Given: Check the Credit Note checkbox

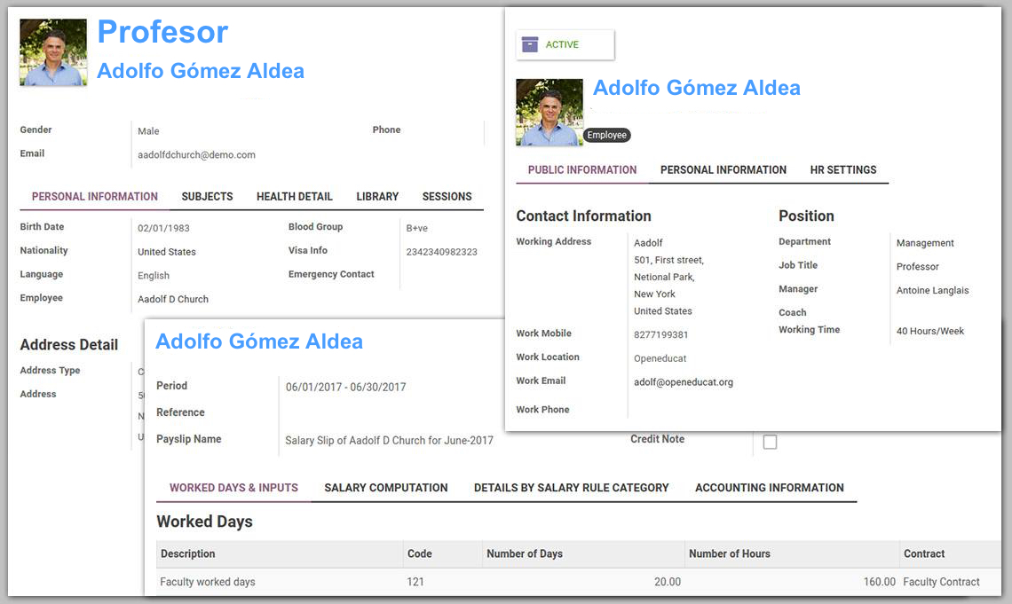Looking at the screenshot, I should pos(770,442).
